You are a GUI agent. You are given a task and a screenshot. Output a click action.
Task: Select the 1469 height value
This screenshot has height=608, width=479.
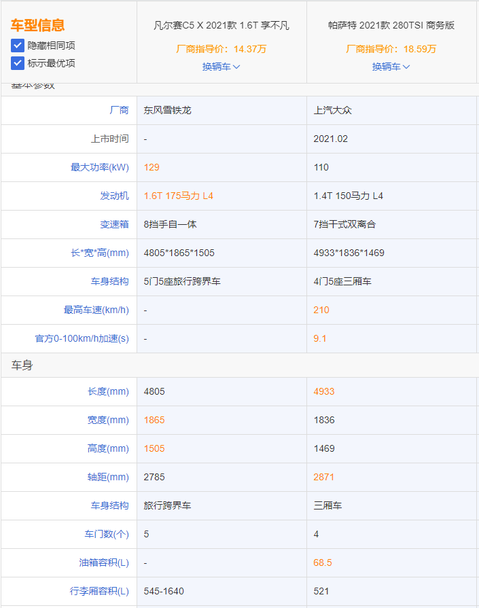pyautogui.click(x=324, y=448)
